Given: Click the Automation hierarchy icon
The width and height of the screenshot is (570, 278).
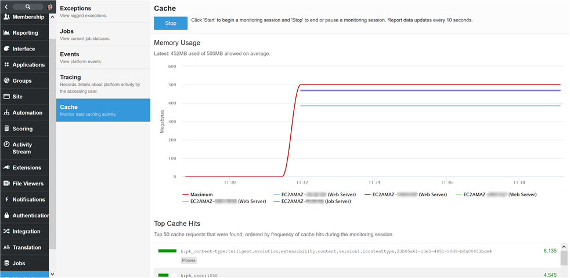Looking at the screenshot, I should pos(6,112).
